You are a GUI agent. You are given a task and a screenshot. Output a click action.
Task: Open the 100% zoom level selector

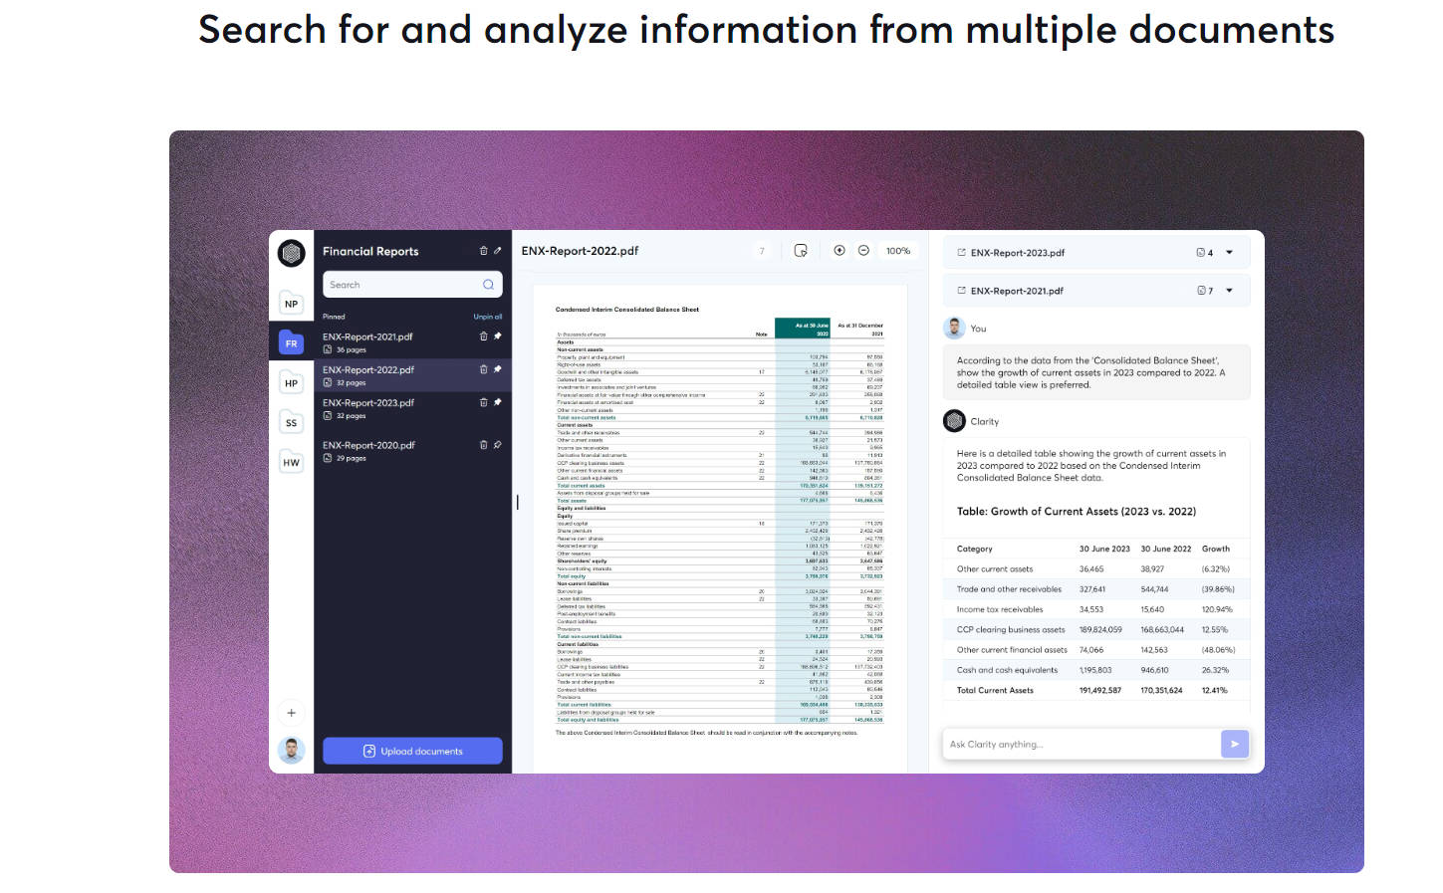(897, 251)
